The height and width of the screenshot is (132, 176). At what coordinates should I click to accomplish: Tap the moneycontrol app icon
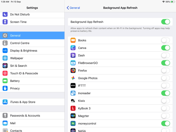[73, 124]
